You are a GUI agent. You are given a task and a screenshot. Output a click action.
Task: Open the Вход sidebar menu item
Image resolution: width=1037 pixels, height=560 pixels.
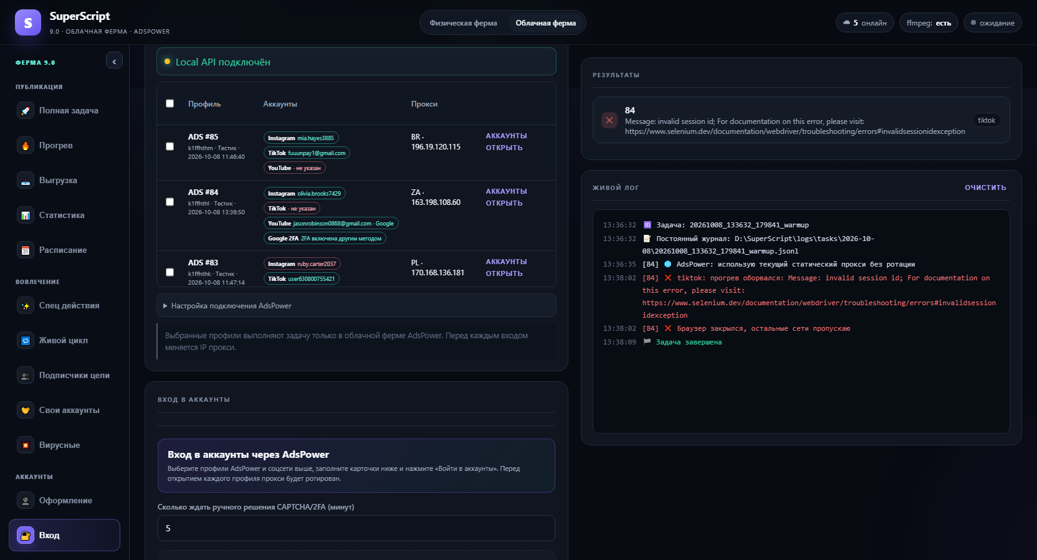point(64,535)
